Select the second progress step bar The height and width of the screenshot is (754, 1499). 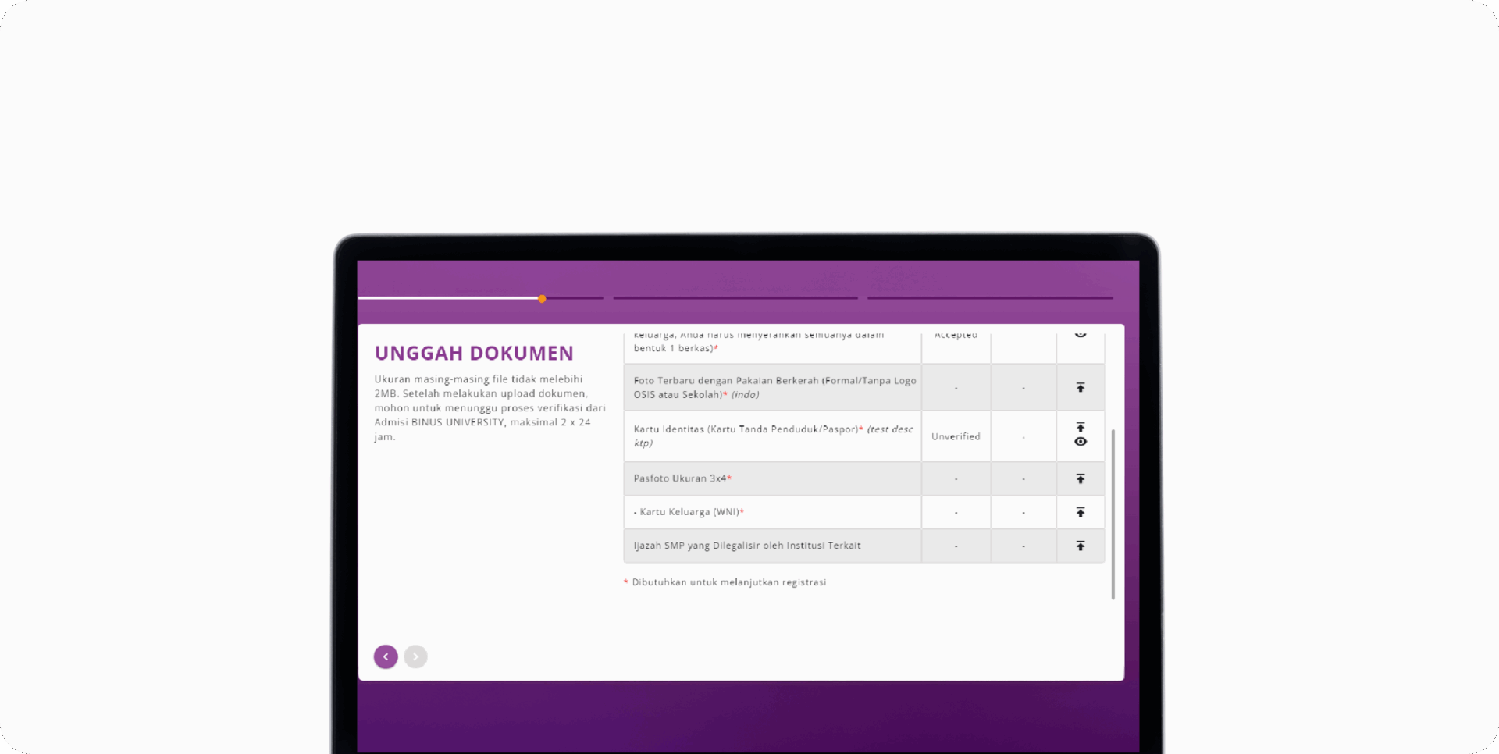735,298
